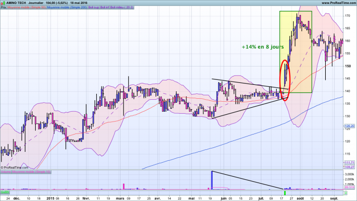This screenshot has width=357, height=201.
Task: Open Moyenne mobile (Simple 10) volume label
Action: [31, 172]
